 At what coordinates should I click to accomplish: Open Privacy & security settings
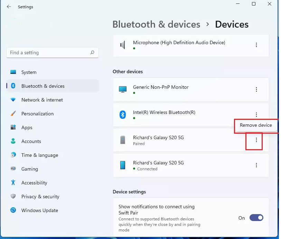(x=53, y=197)
